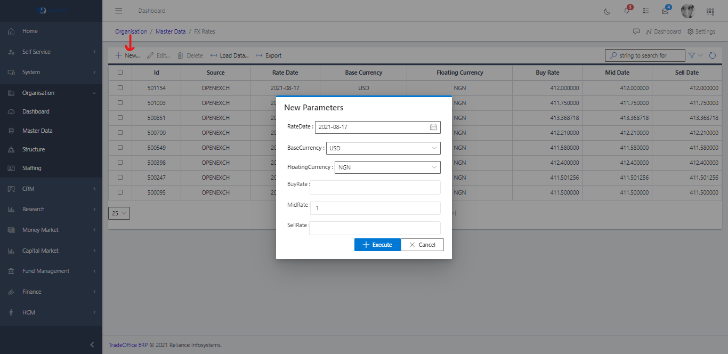Click the Execute button
This screenshot has height=354, width=728.
(x=377, y=245)
